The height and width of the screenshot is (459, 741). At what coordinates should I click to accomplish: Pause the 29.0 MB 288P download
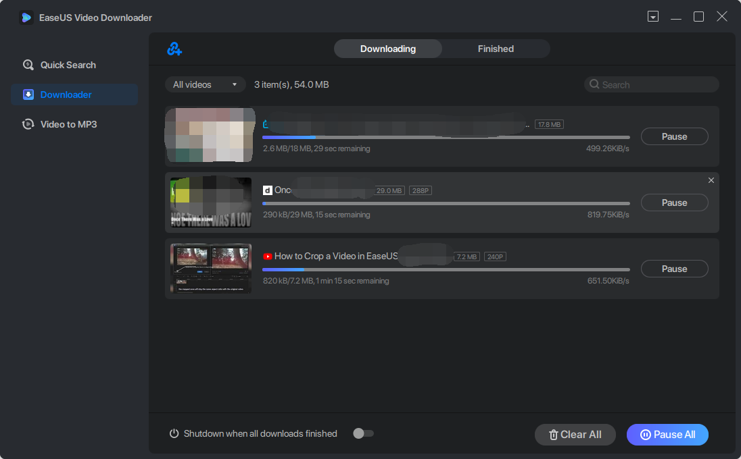coord(674,202)
